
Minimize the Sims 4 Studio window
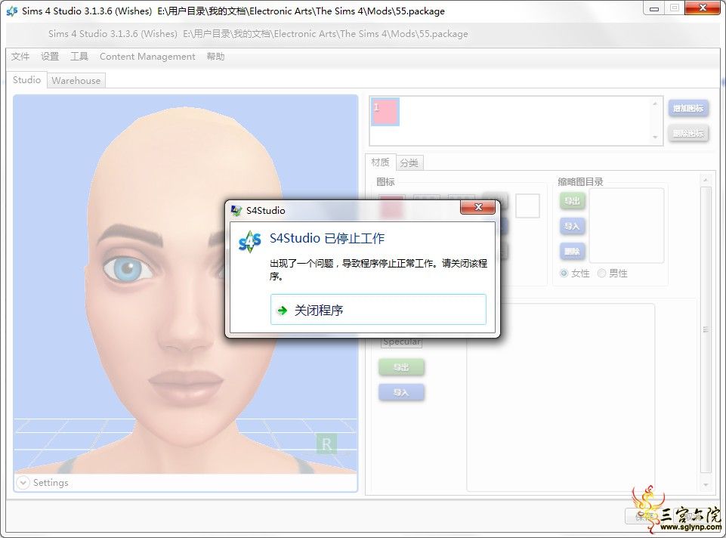(x=653, y=8)
